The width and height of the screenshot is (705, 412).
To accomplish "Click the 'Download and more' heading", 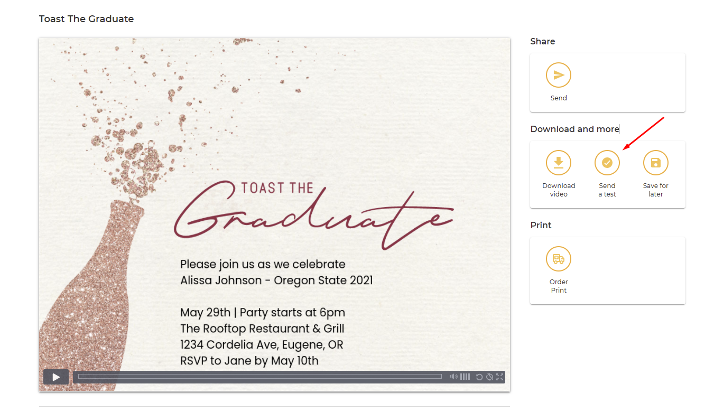I will tap(574, 129).
